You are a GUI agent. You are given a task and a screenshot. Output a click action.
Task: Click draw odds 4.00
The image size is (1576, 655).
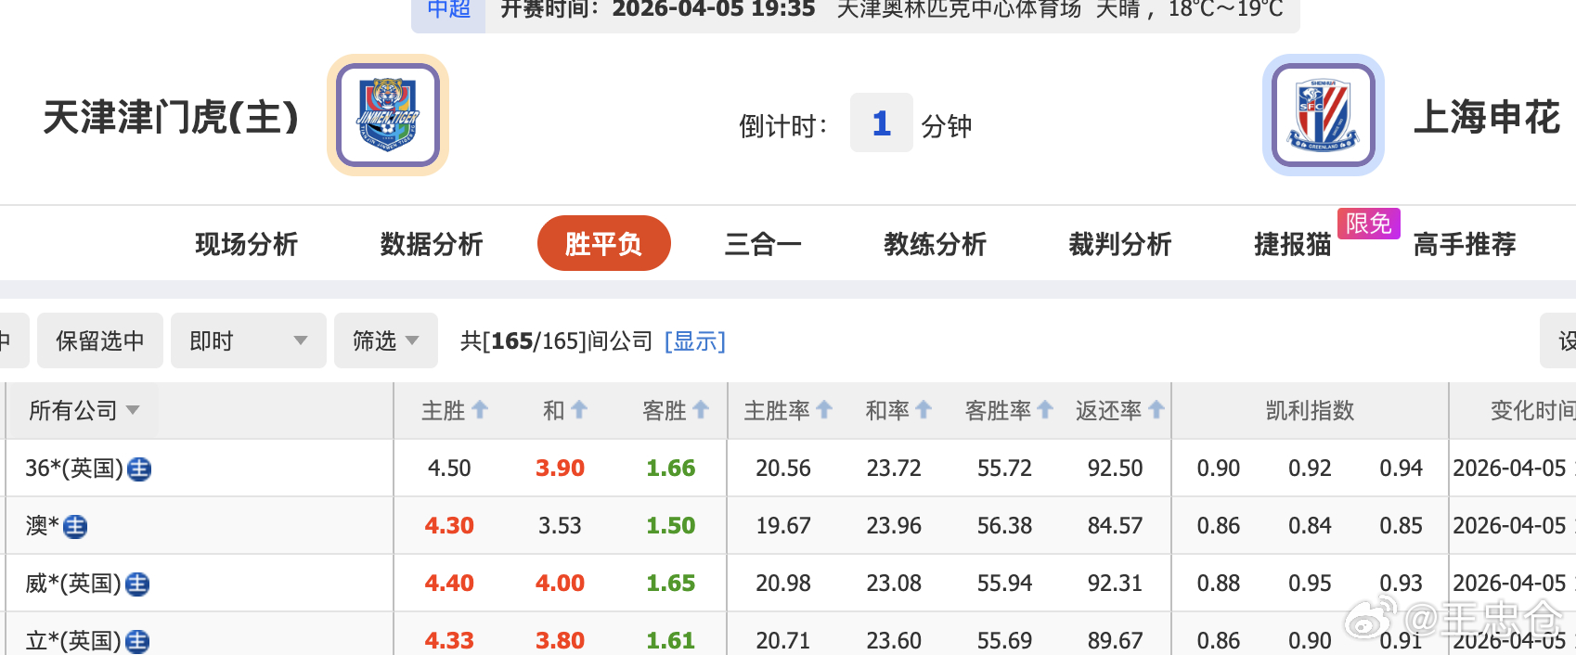[x=560, y=584]
